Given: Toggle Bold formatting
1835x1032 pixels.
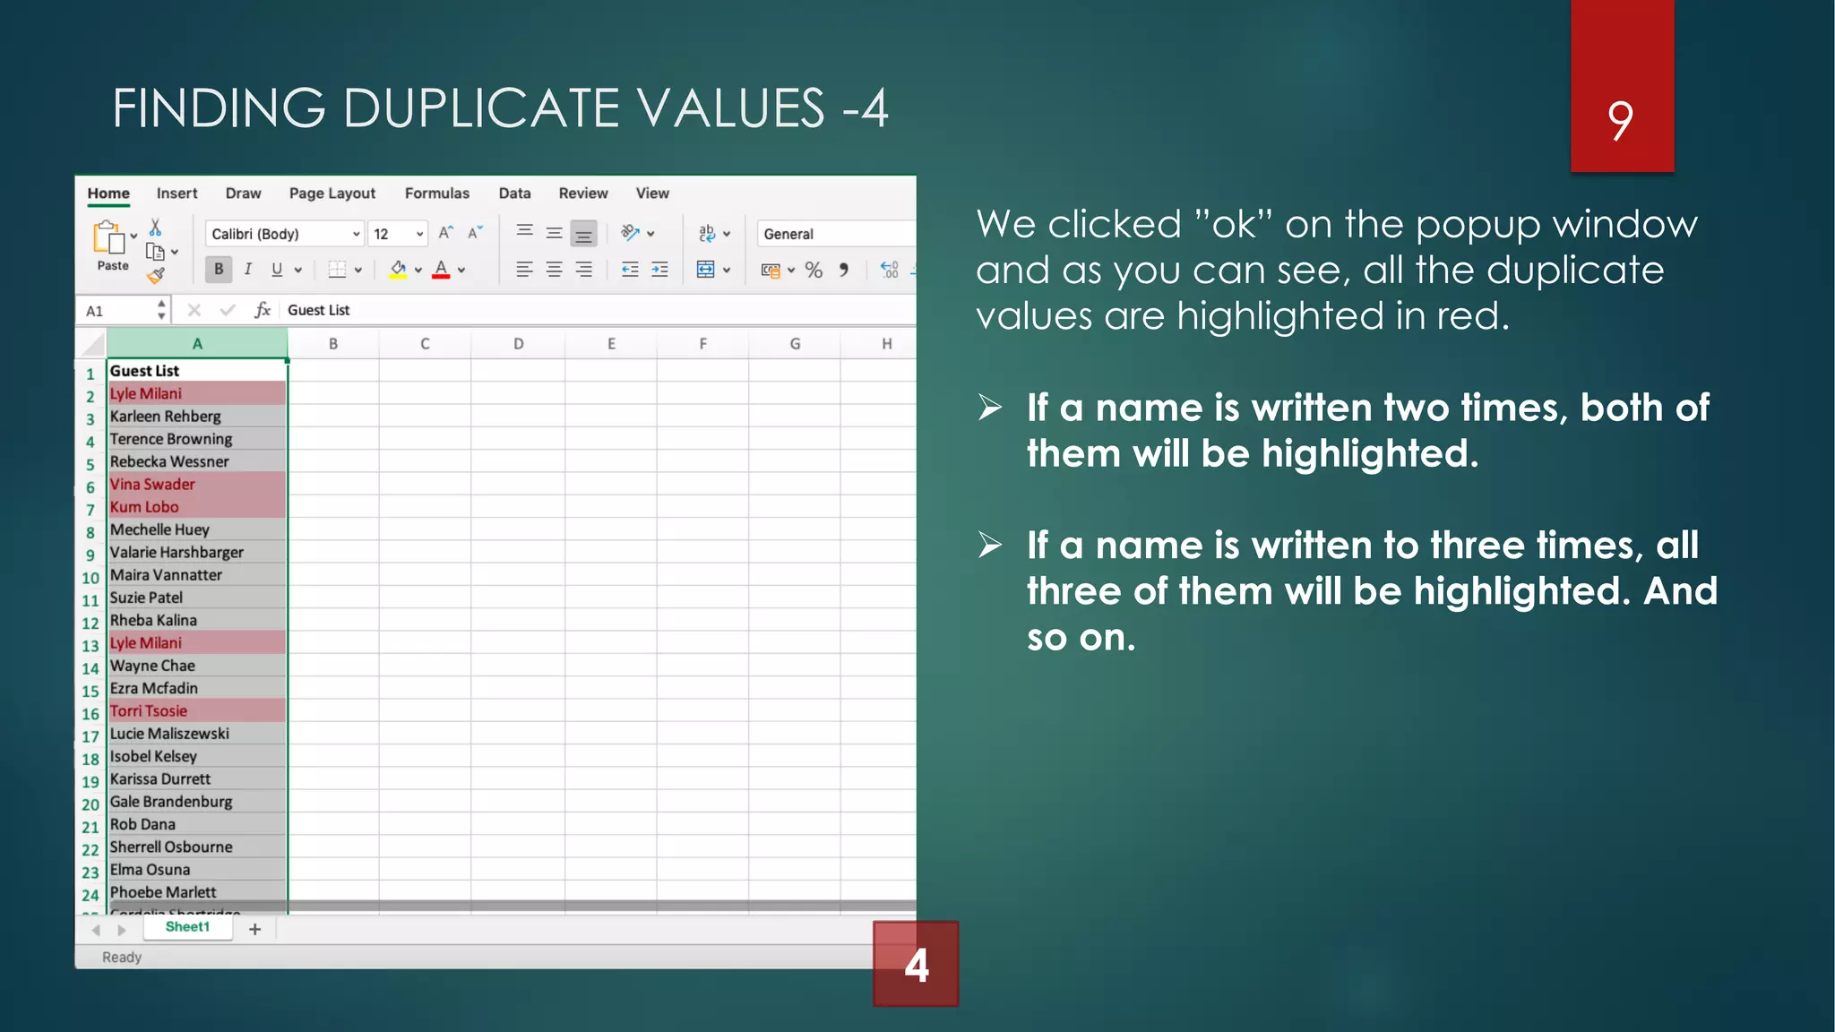Looking at the screenshot, I should [x=219, y=269].
